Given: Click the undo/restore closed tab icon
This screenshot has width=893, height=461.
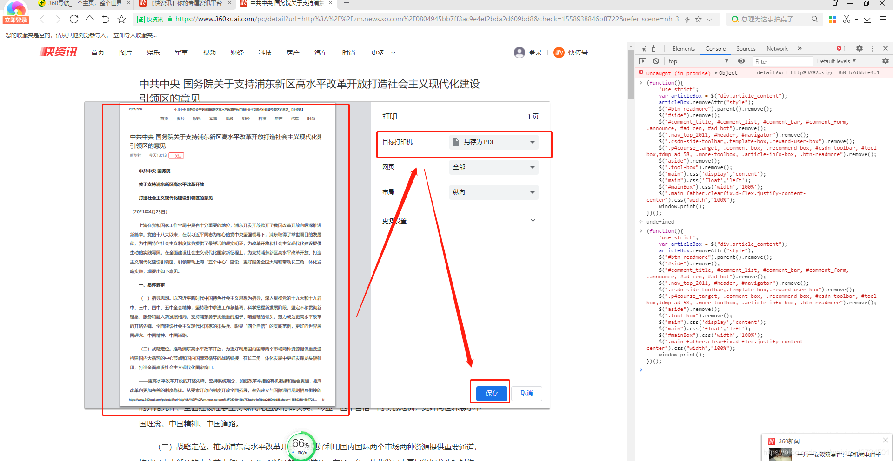Looking at the screenshot, I should pyautogui.click(x=106, y=19).
